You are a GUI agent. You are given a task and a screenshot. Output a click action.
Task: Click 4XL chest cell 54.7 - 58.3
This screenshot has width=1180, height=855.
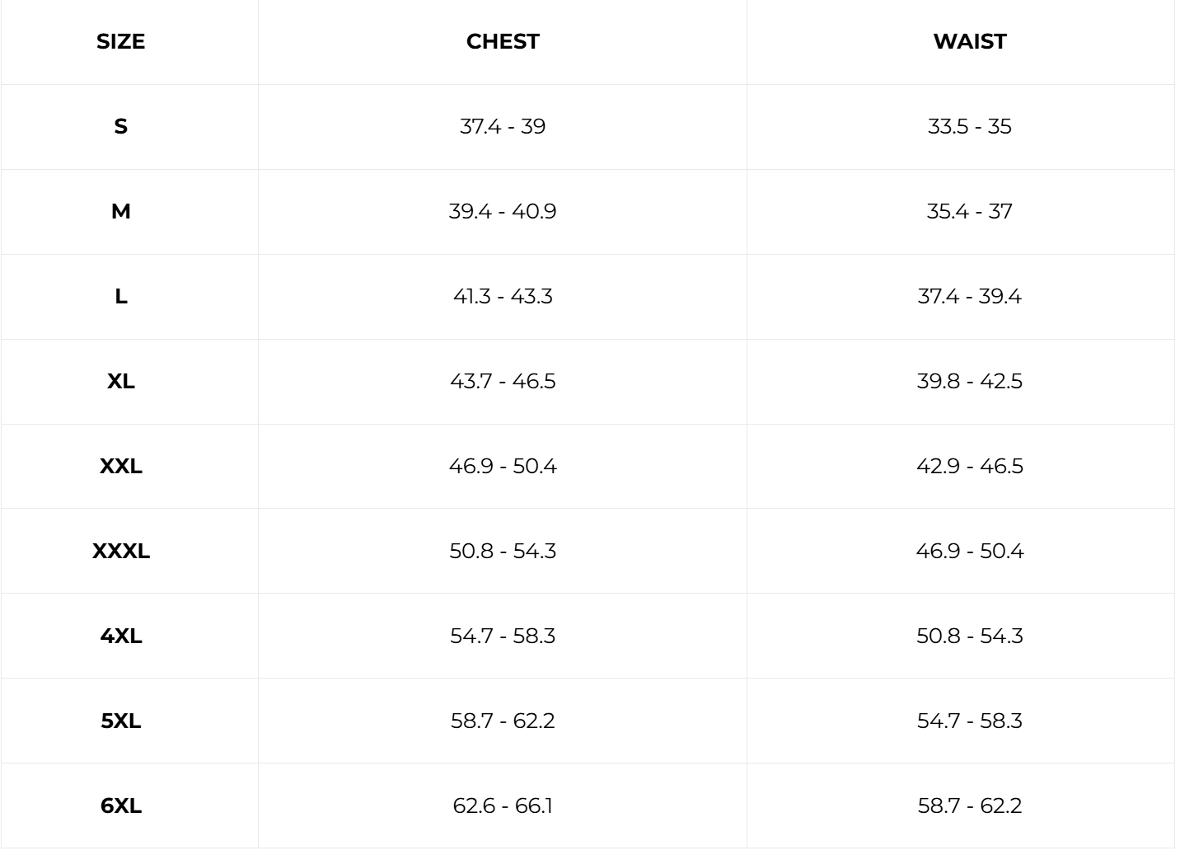[503, 636]
